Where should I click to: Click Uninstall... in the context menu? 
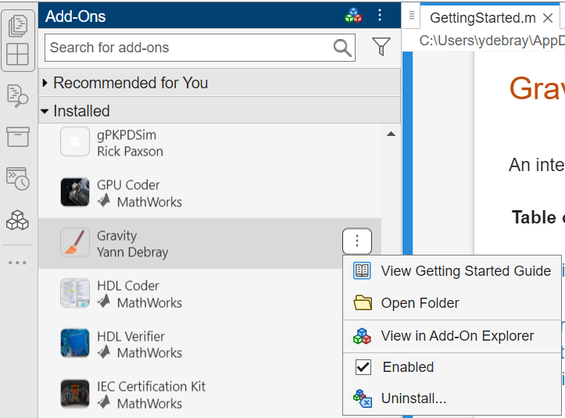(x=413, y=398)
